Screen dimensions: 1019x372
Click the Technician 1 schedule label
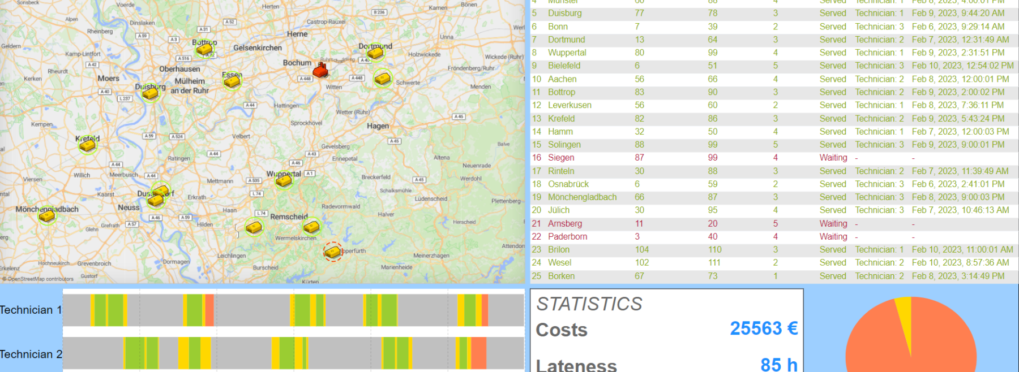pos(31,310)
